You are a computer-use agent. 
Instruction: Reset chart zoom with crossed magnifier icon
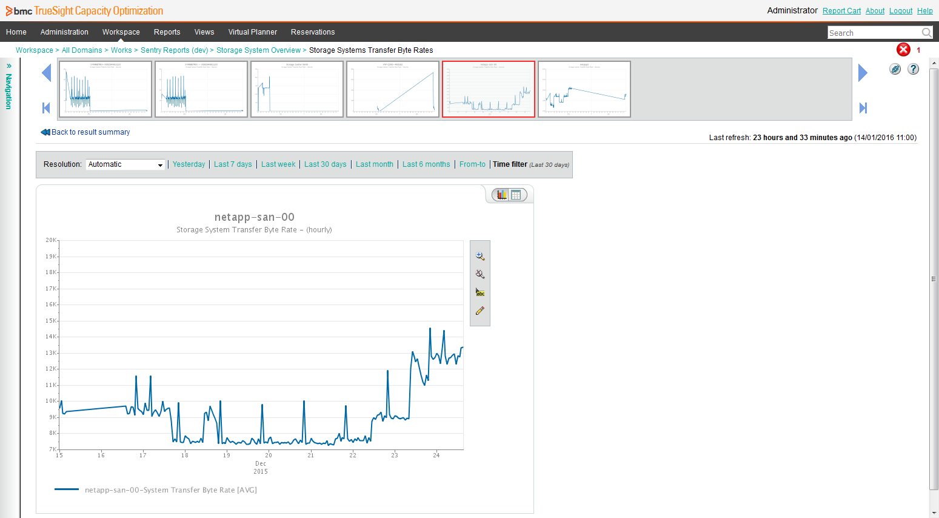[480, 274]
